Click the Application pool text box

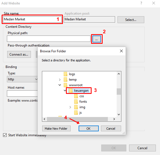pos(89,19)
